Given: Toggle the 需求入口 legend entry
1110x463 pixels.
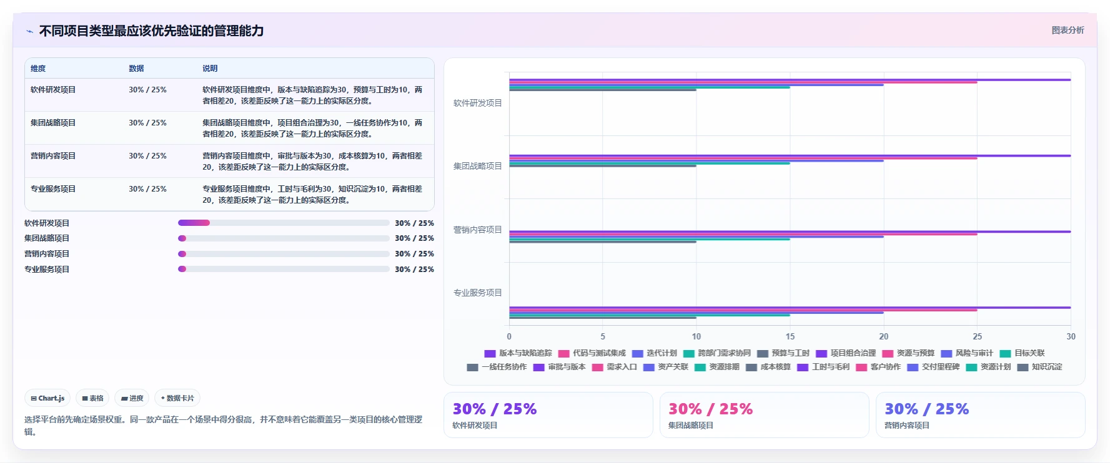Looking at the screenshot, I should 615,367.
